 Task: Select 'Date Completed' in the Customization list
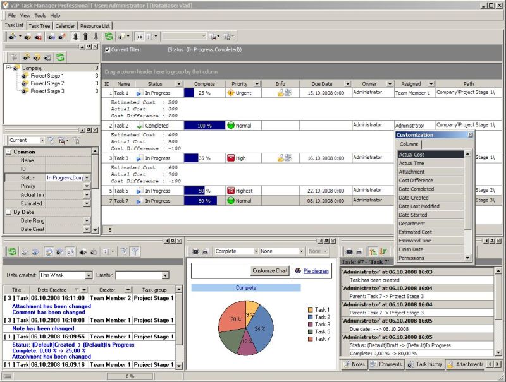pos(431,189)
